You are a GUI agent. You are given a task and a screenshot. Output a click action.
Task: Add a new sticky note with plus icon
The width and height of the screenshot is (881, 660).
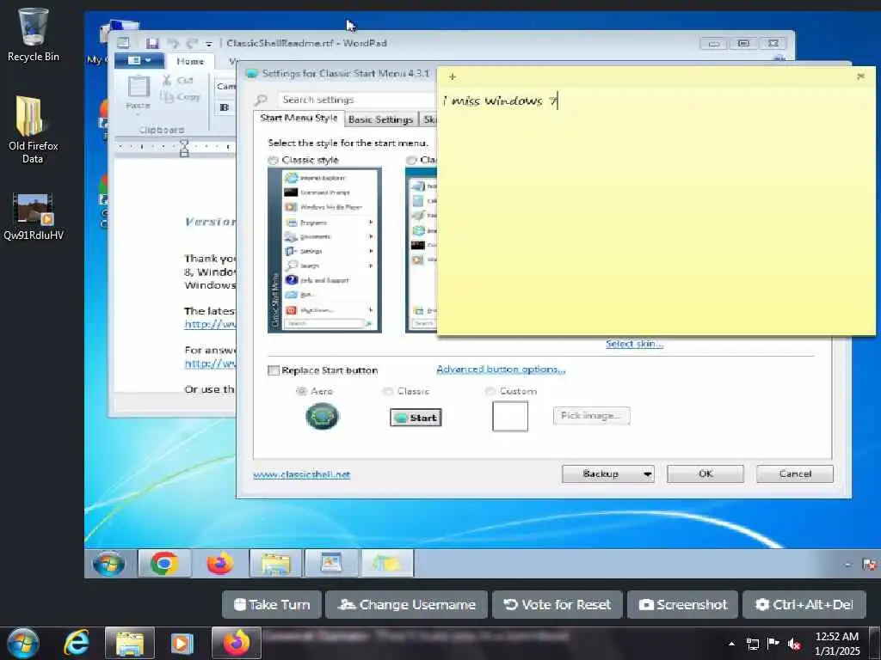453,76
